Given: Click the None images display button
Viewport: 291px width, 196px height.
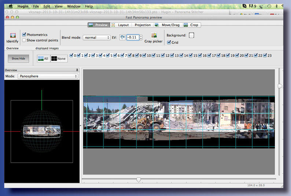Looking at the screenshot, I should click(58, 59).
